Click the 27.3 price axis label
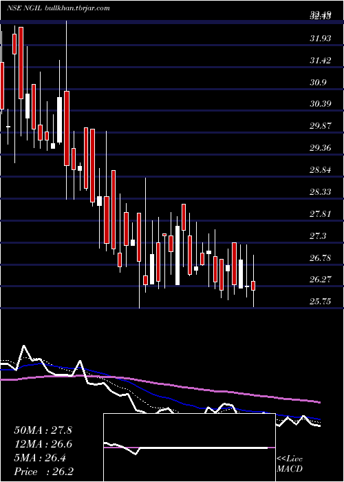Image resolution: width=344 pixels, height=482 pixels. tap(318, 236)
